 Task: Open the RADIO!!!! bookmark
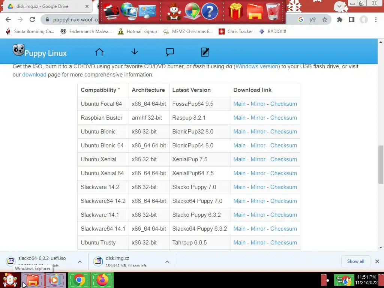coord(273,31)
